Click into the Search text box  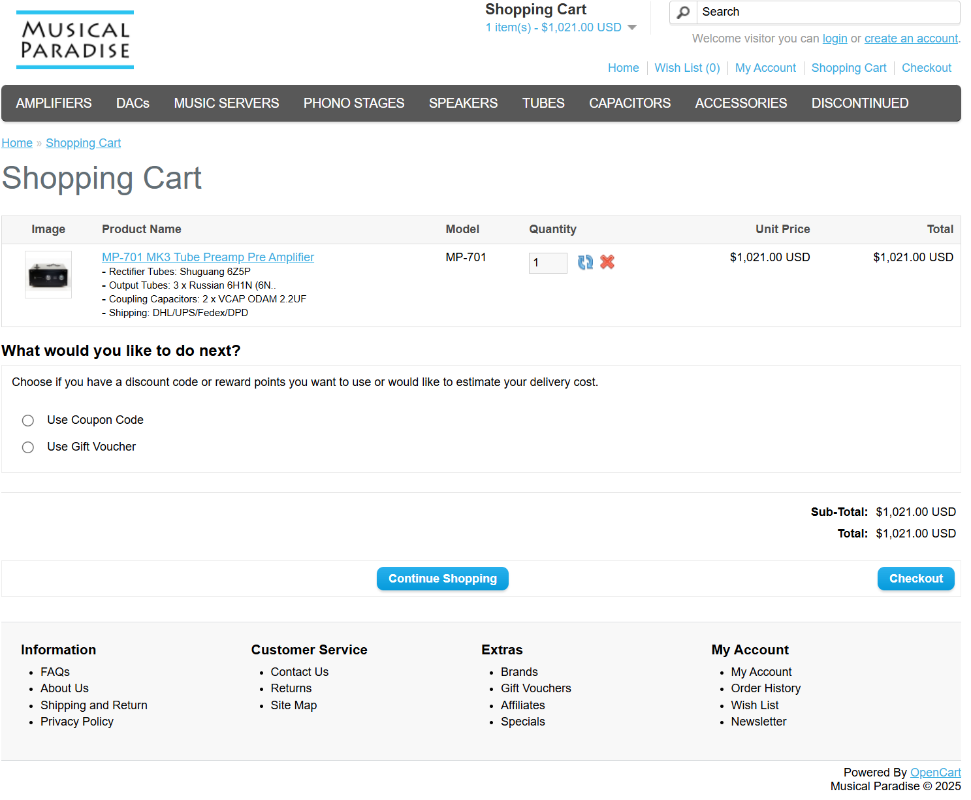[828, 12]
